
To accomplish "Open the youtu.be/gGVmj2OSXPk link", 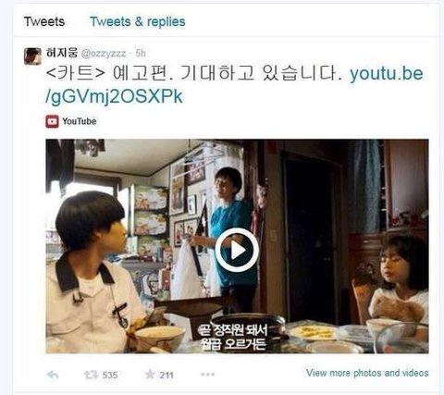I will coord(234,85).
